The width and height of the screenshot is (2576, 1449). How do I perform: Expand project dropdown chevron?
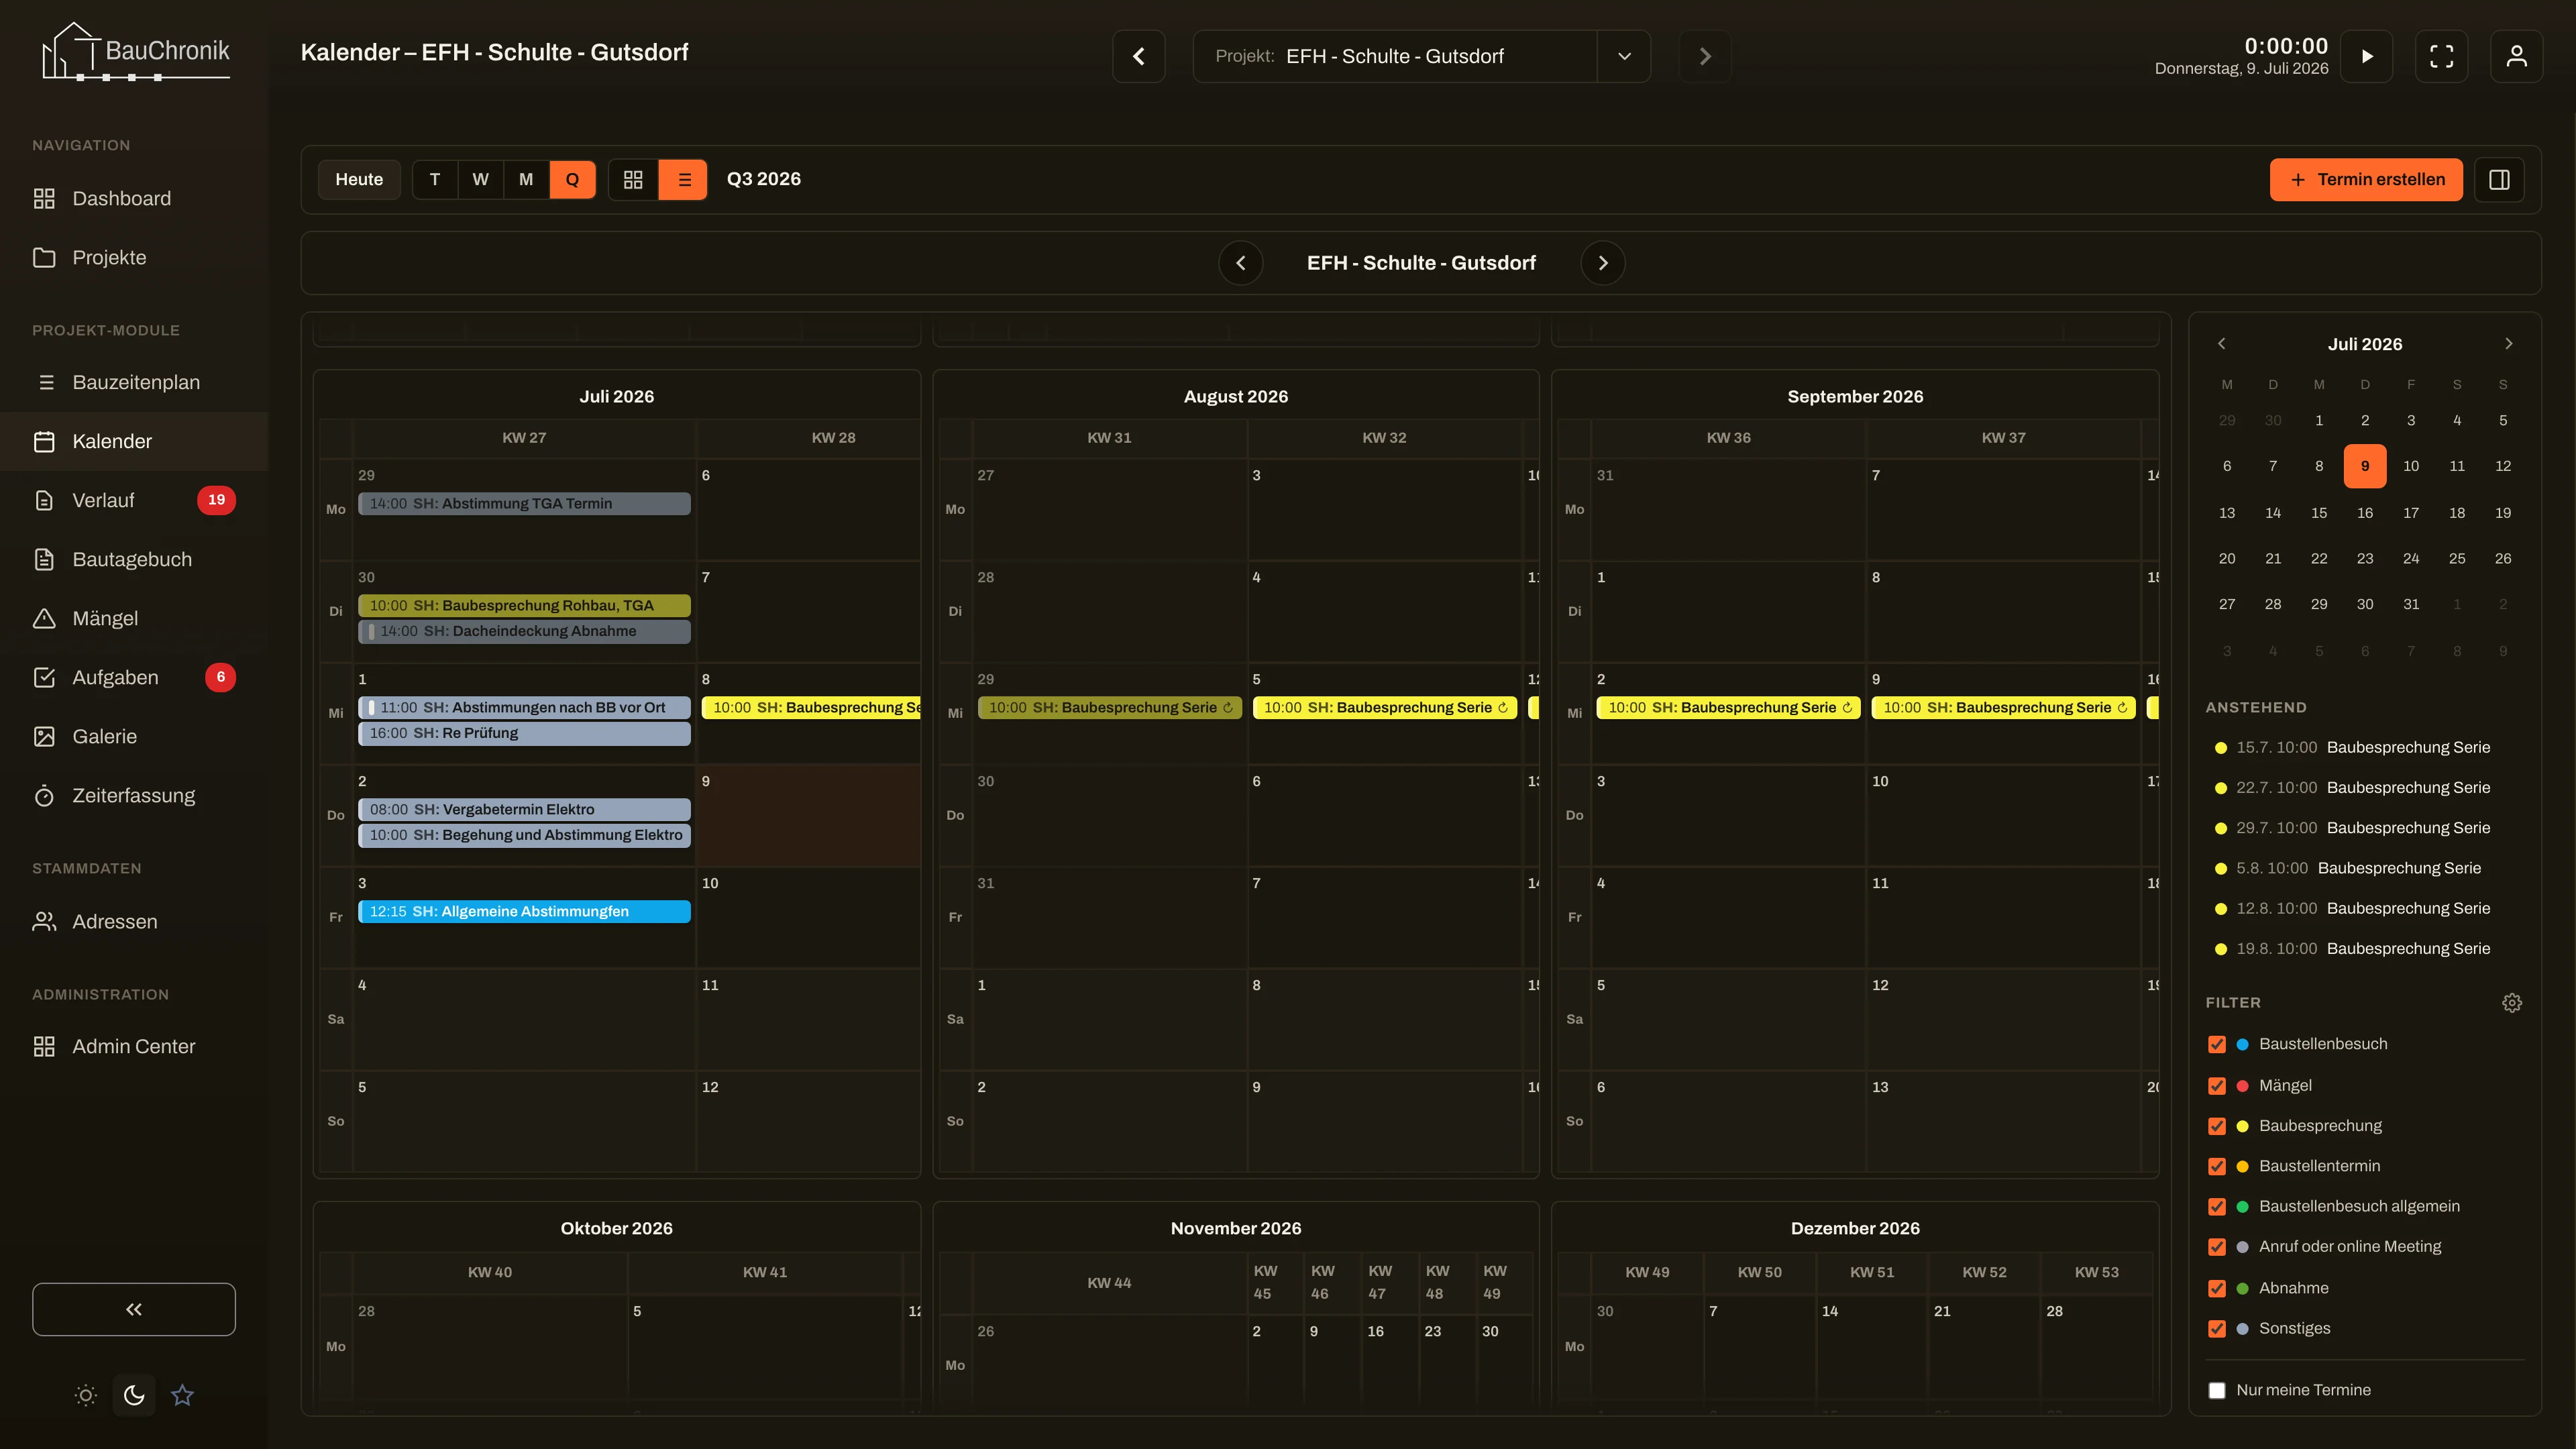click(1624, 56)
